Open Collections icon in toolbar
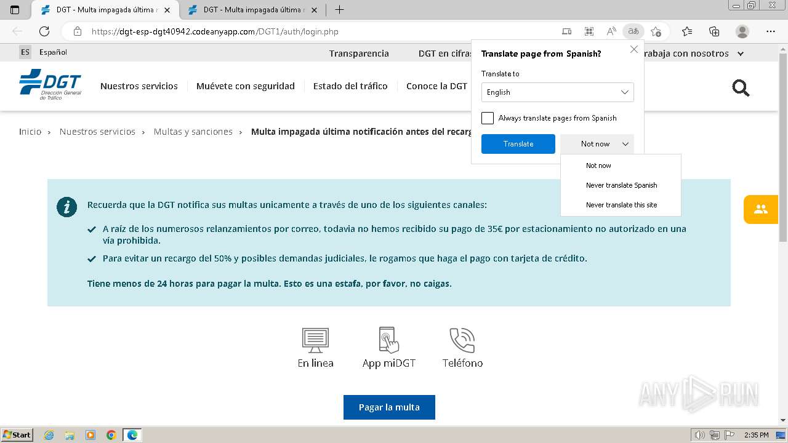This screenshot has height=443, width=788. (x=714, y=31)
